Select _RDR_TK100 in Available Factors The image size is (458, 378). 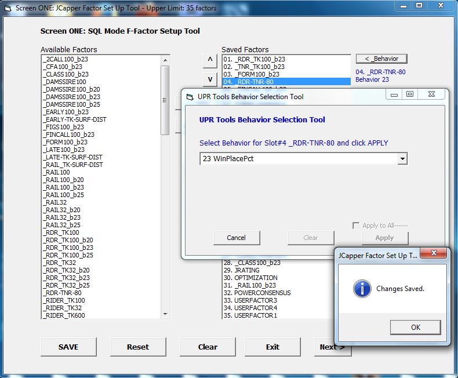click(101, 232)
